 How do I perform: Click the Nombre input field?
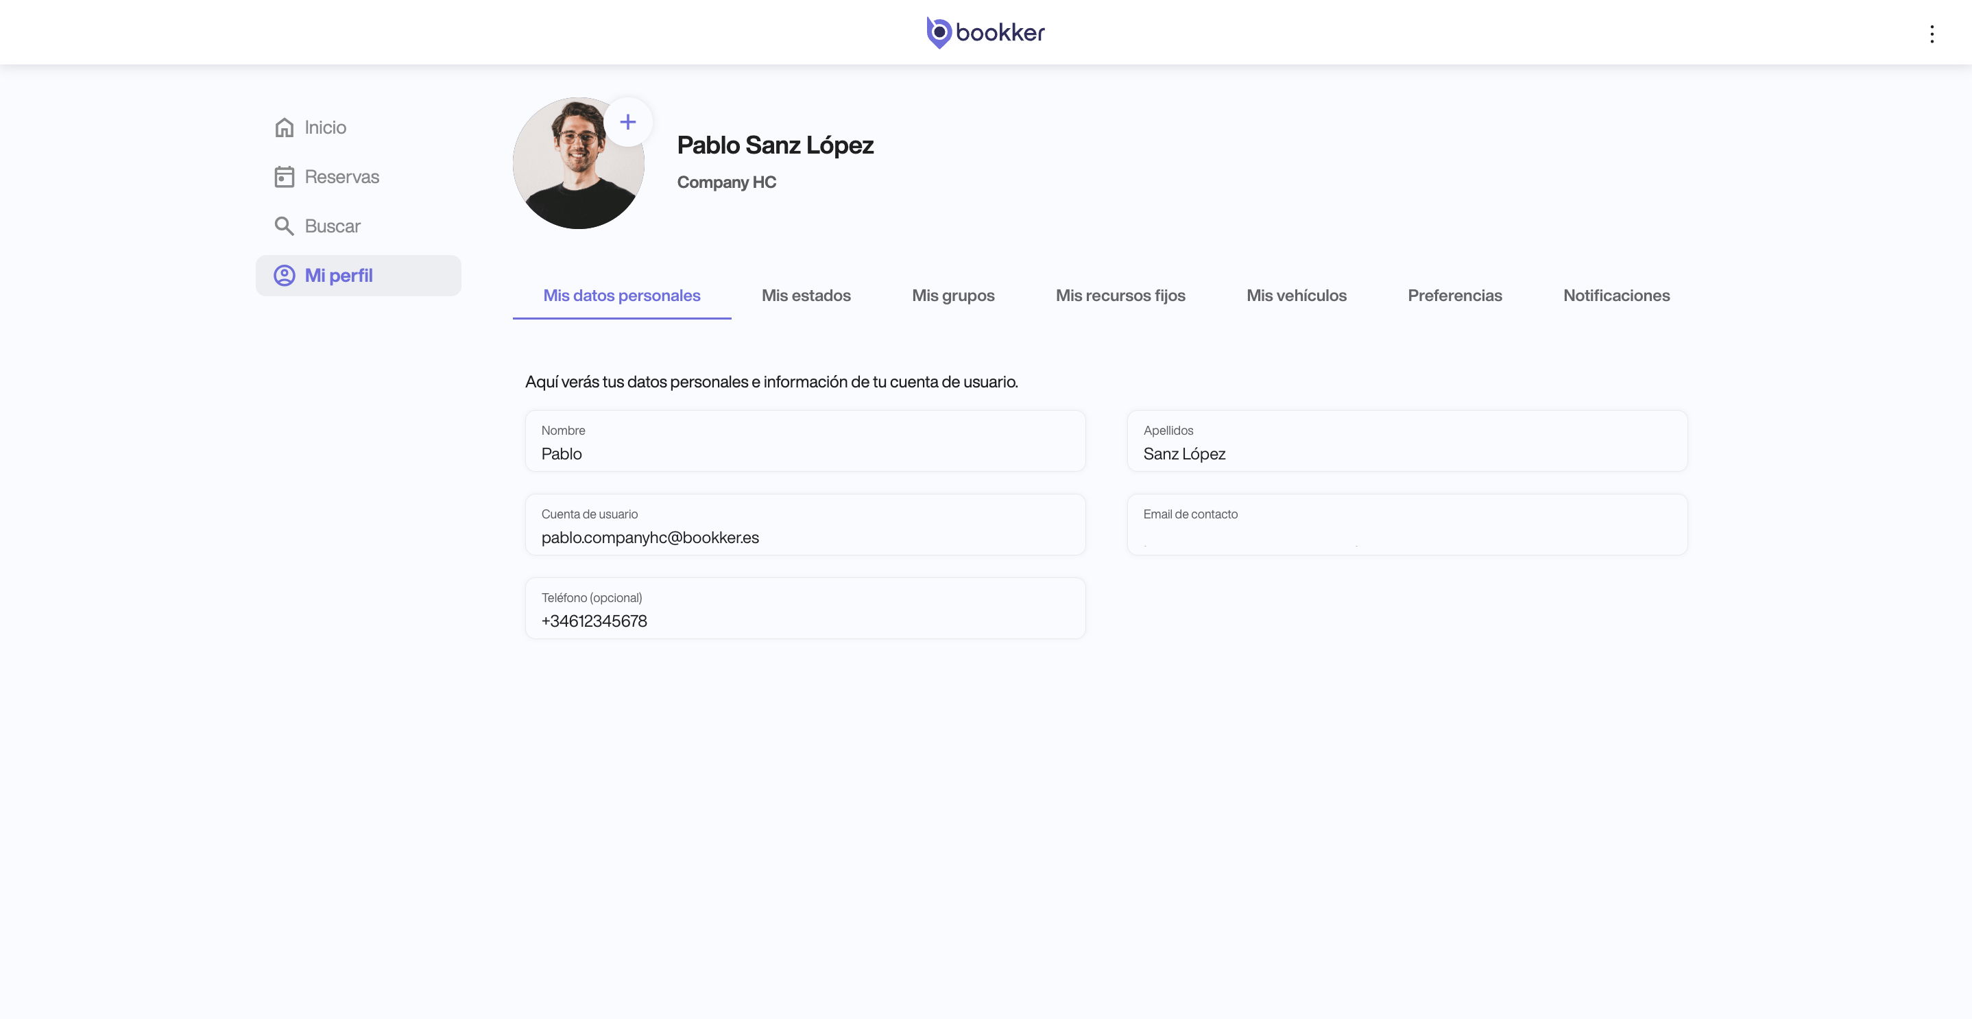coord(804,453)
